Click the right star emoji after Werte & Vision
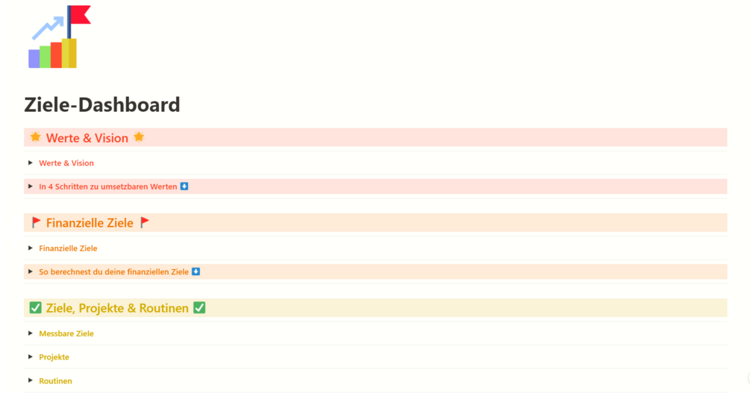Screen dimensions: 750x393 click(x=139, y=137)
